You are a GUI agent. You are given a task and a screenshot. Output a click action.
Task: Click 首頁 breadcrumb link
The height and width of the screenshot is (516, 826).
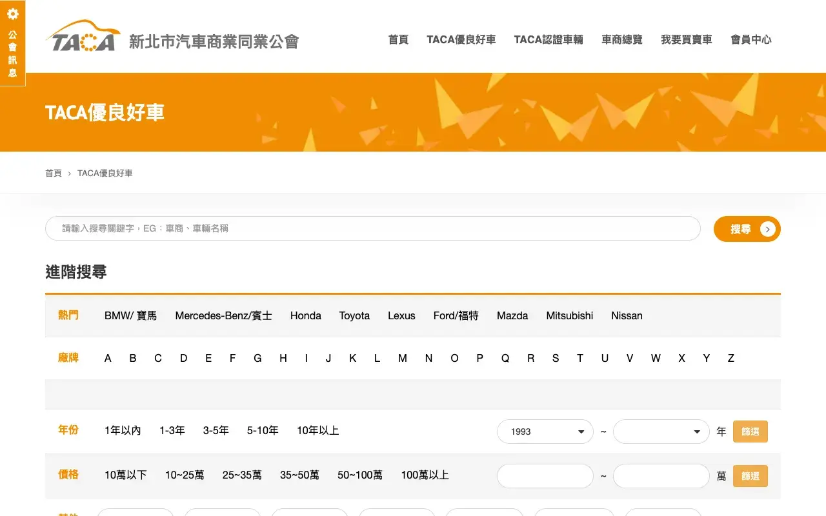point(54,173)
